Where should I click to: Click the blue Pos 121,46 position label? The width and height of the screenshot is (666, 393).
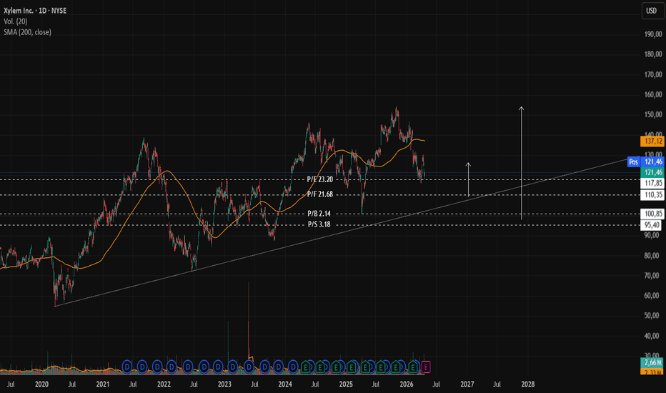pyautogui.click(x=645, y=161)
